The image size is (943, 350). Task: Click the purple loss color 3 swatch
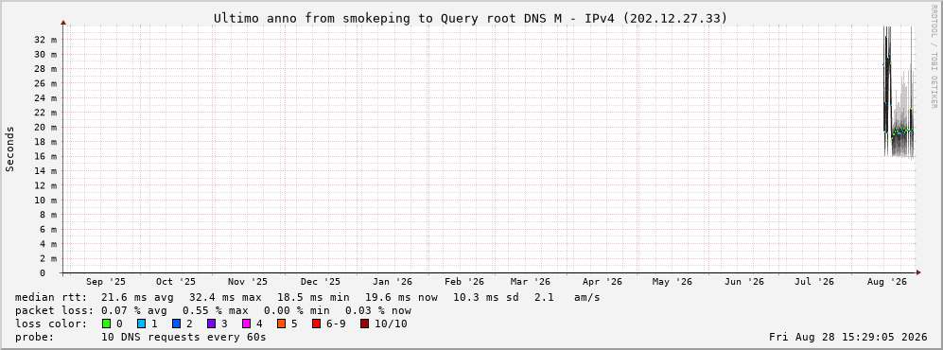(211, 324)
